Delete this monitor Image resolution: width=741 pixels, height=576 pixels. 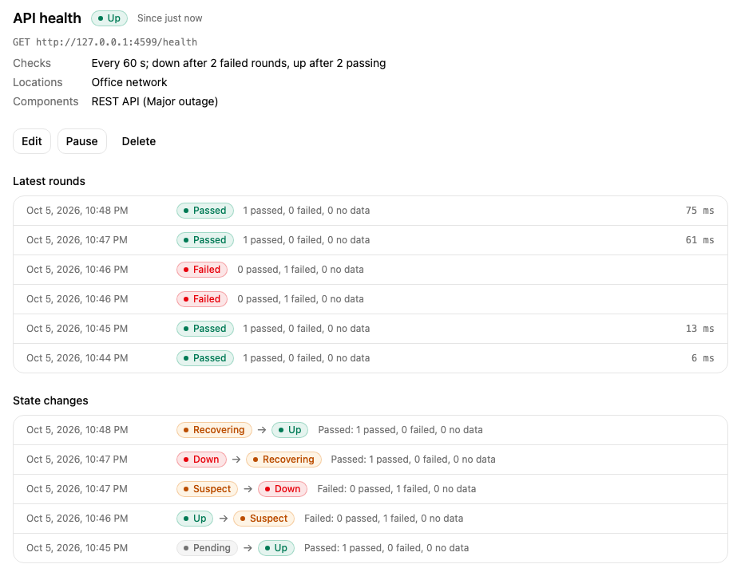[x=138, y=141]
